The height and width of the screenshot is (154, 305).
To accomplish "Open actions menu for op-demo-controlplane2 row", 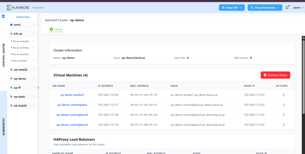I will [284, 115].
